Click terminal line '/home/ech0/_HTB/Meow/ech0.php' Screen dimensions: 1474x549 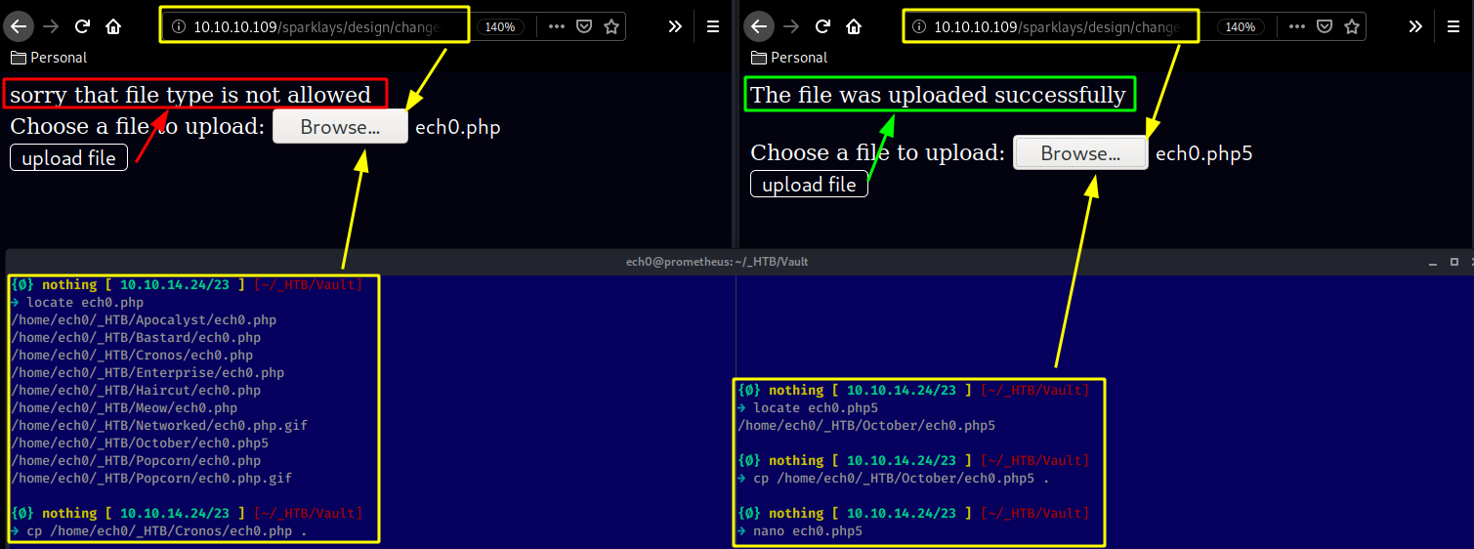click(124, 408)
